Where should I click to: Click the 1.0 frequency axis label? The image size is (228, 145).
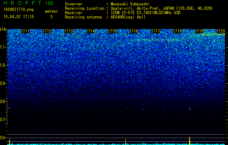tap(3, 65)
